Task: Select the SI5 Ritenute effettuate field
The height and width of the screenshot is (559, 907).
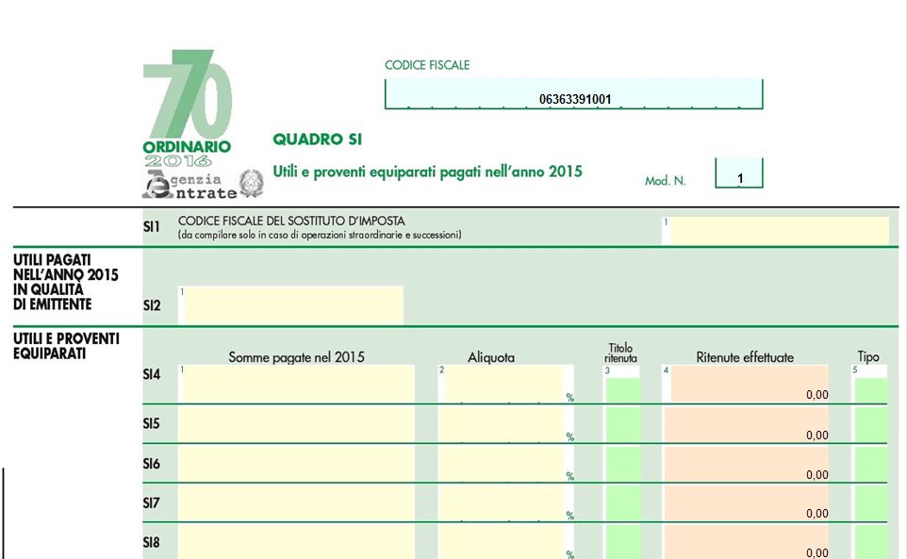Action: click(x=746, y=424)
